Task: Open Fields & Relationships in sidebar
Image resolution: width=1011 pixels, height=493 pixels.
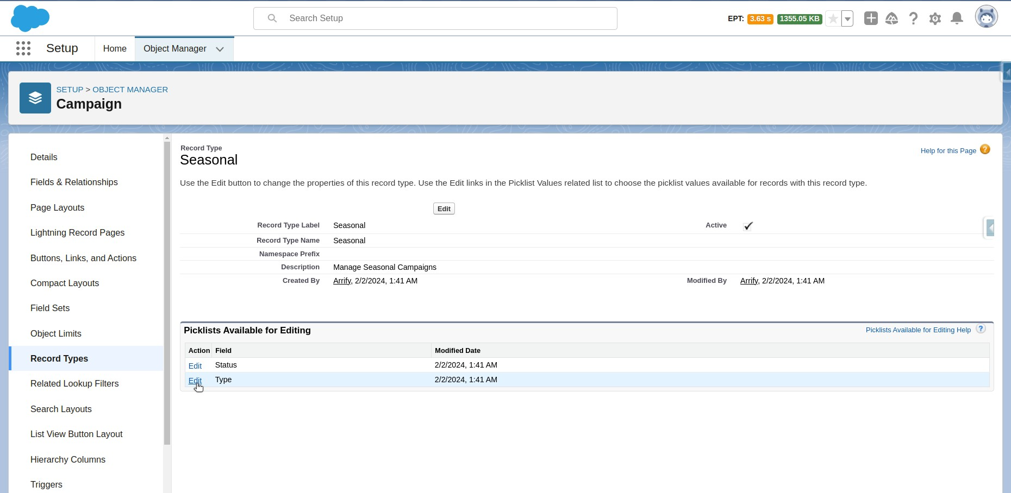Action: click(74, 182)
